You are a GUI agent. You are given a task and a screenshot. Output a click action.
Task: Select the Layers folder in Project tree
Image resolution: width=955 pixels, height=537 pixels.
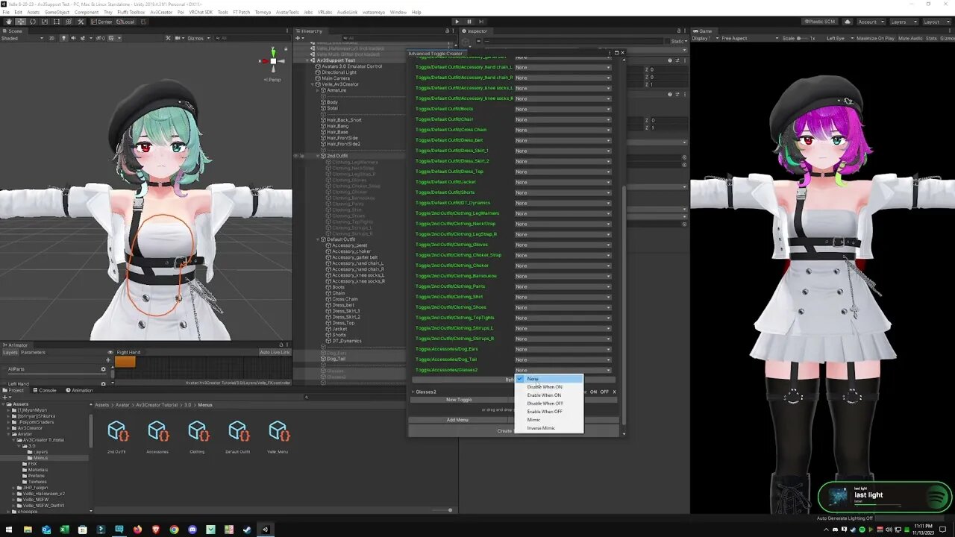40,452
